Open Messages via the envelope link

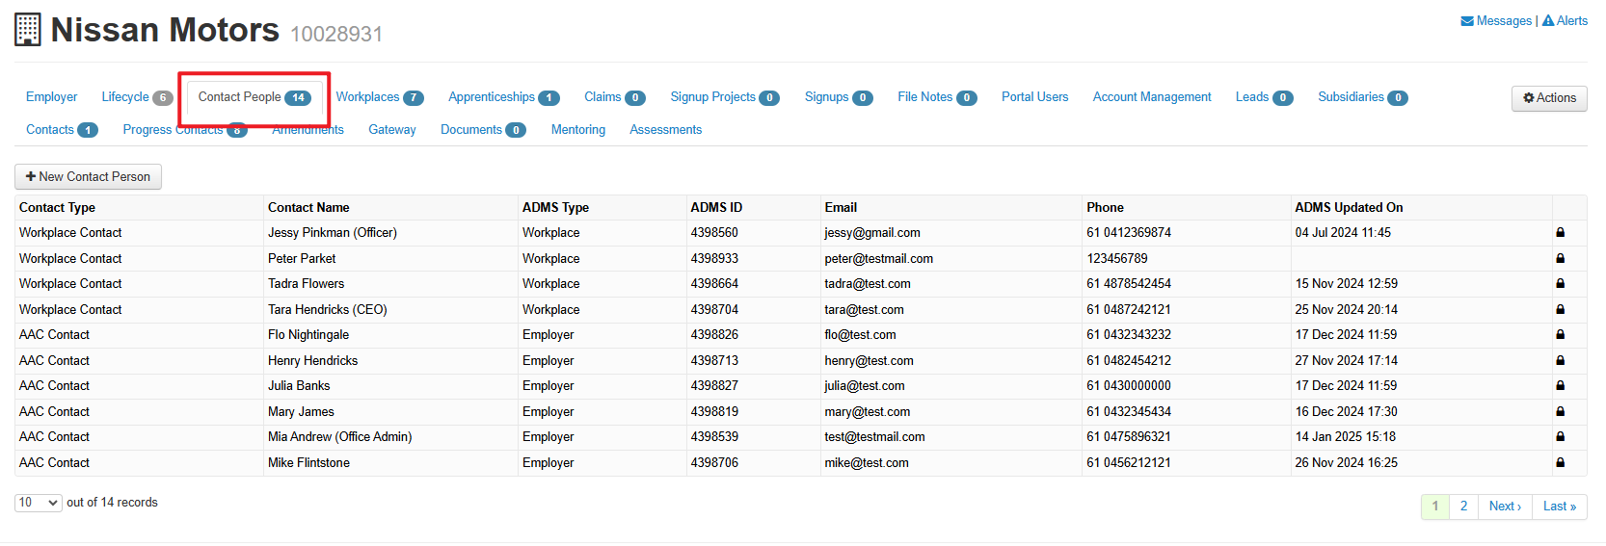(x=1496, y=20)
